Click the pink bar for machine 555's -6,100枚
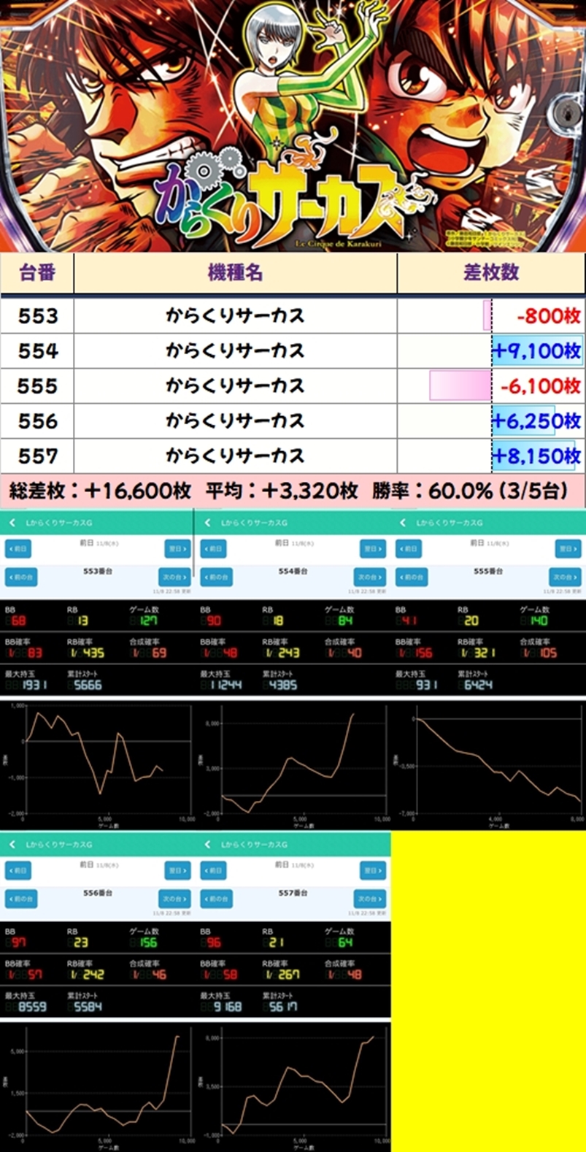The image size is (586, 1152). click(x=460, y=385)
